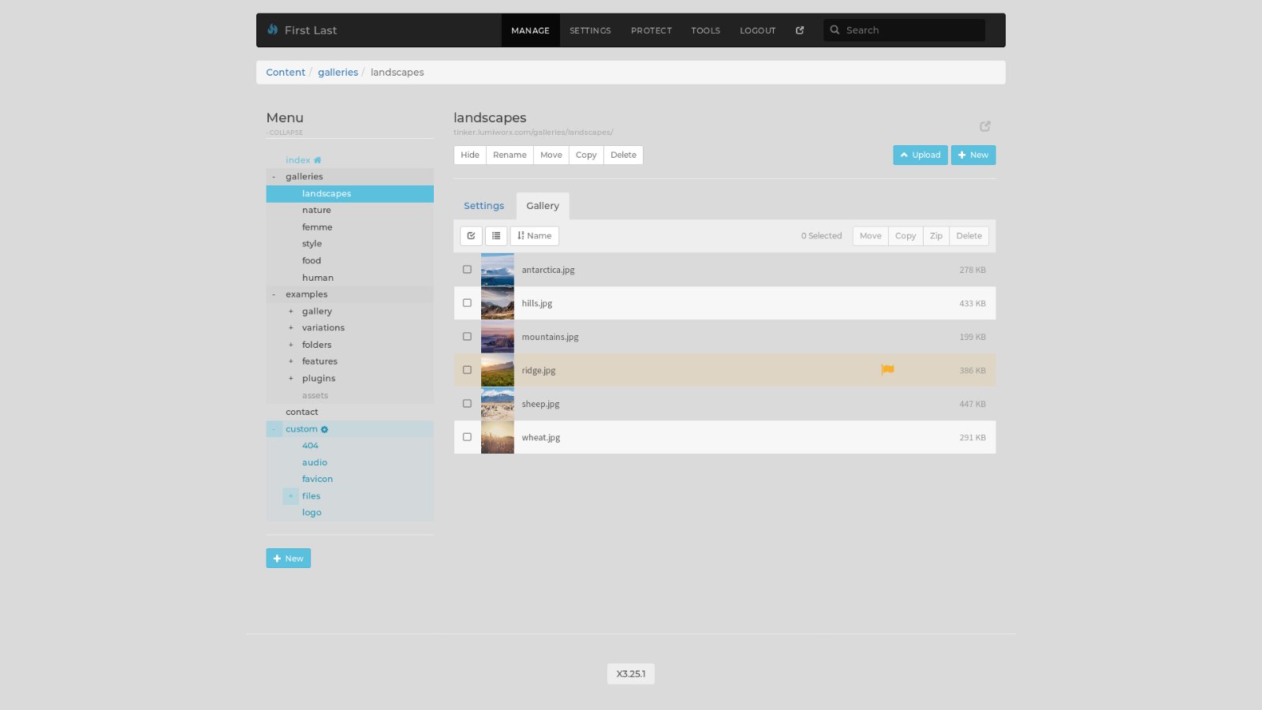Open the Protect menu in the navbar
This screenshot has height=710, width=1262.
coord(652,31)
